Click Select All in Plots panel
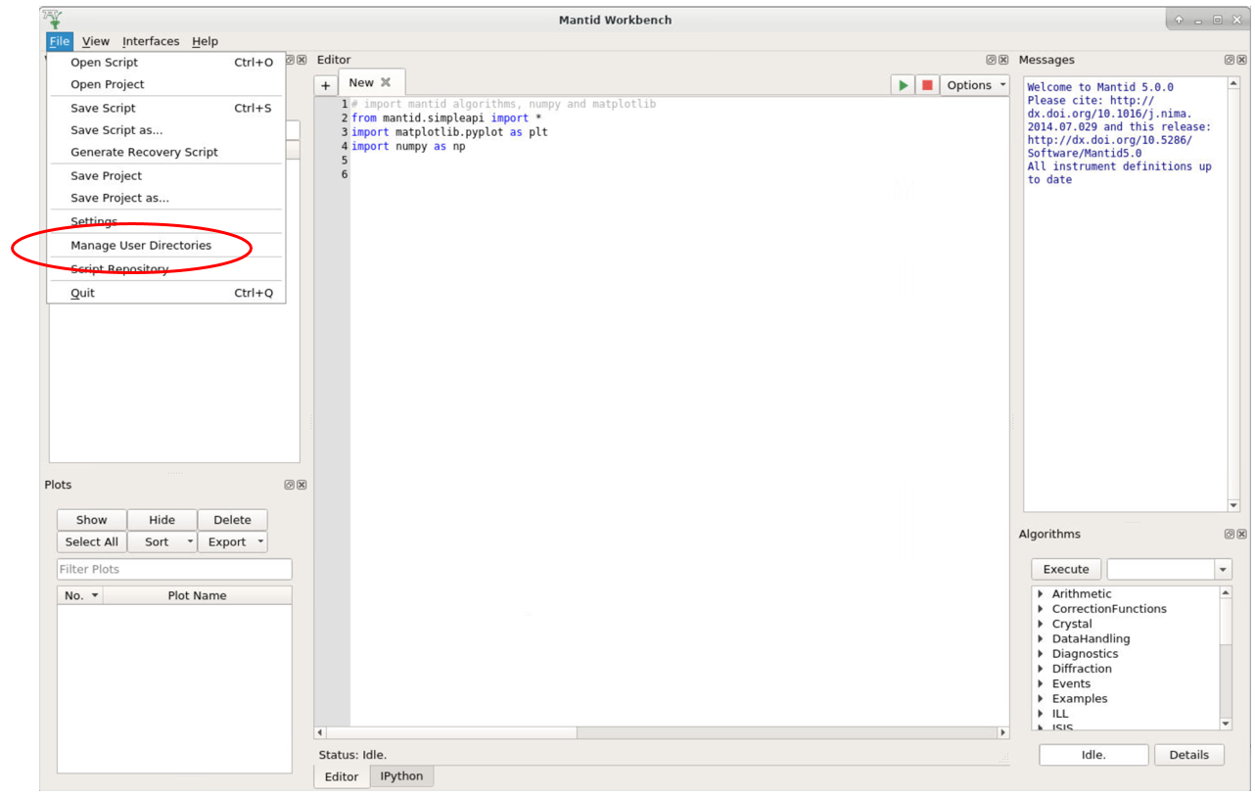 pyautogui.click(x=92, y=541)
